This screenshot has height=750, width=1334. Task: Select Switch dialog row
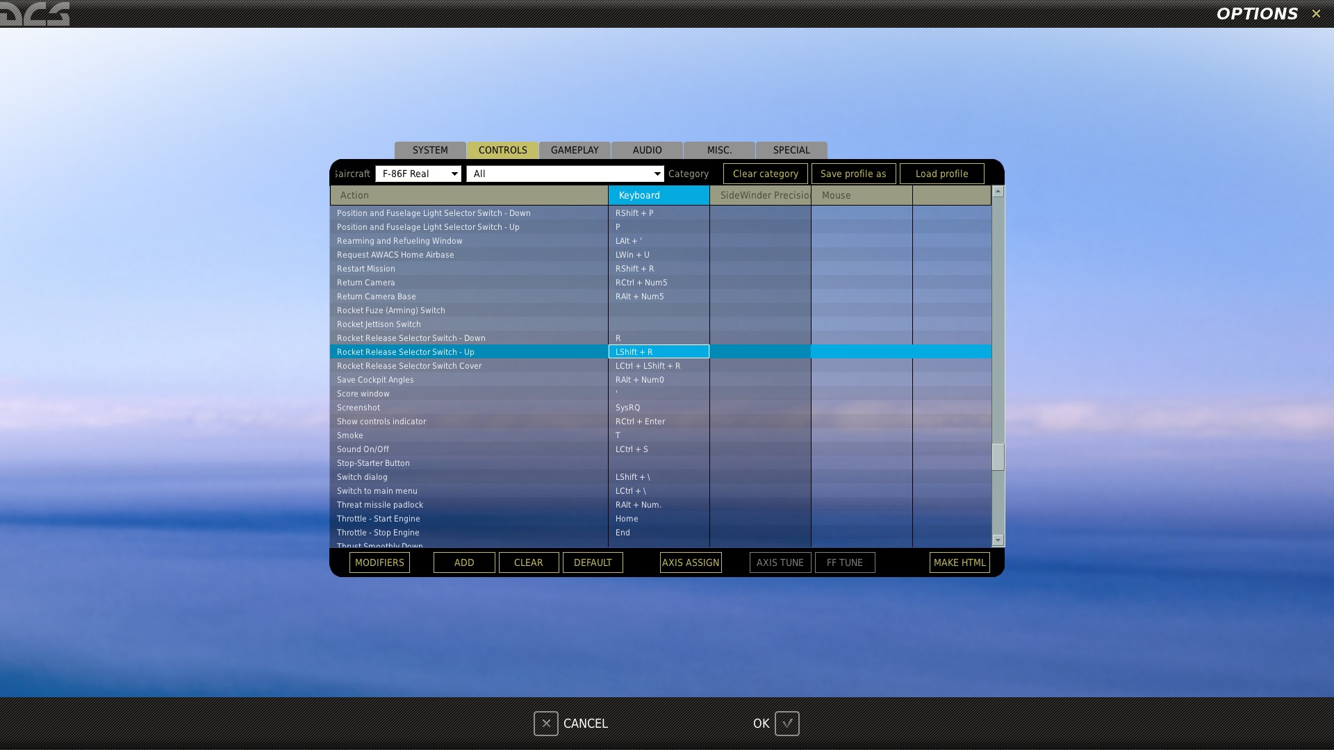(661, 477)
